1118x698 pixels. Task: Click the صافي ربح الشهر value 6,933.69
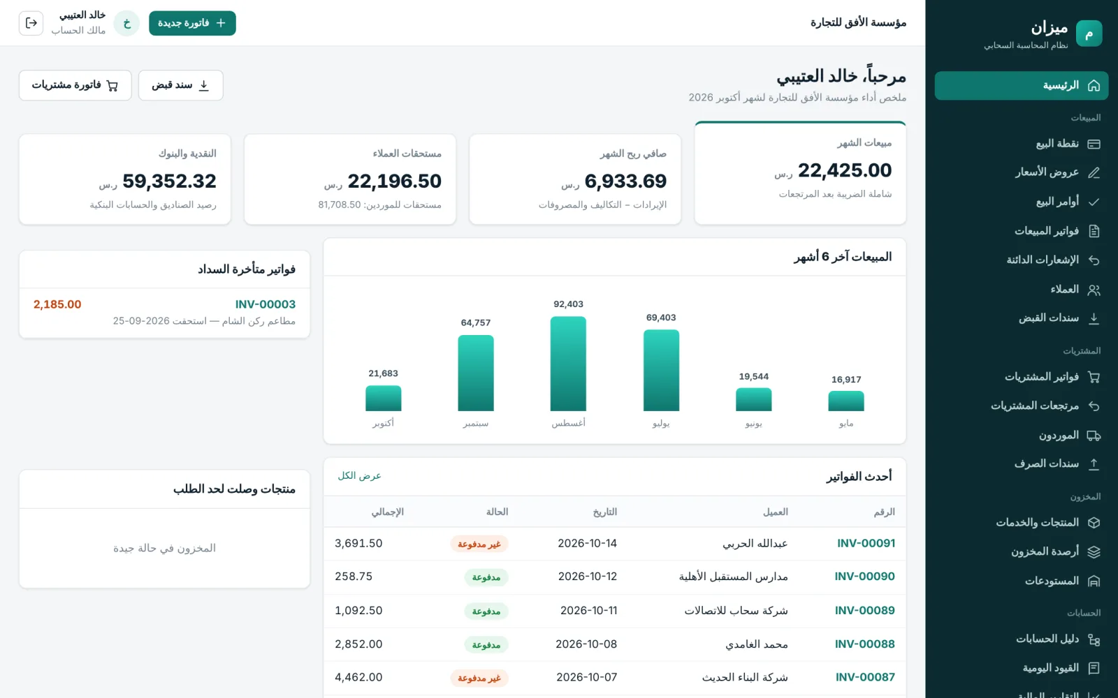(x=625, y=181)
